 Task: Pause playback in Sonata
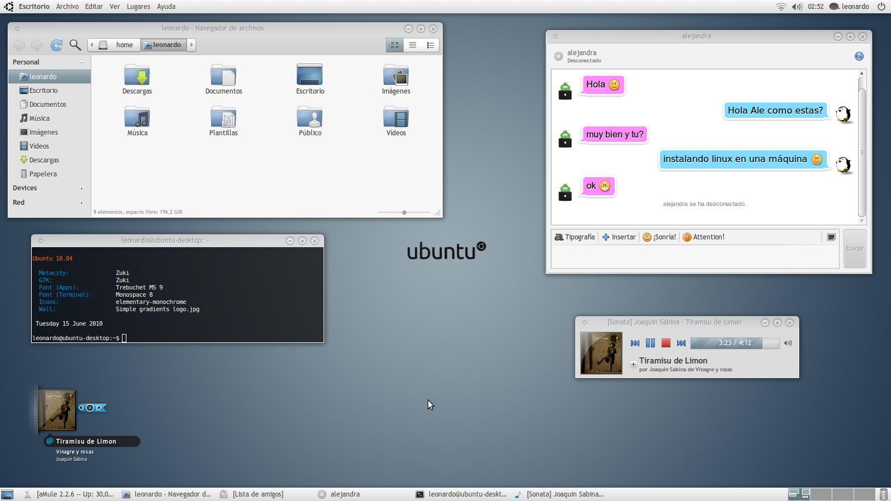coord(650,343)
